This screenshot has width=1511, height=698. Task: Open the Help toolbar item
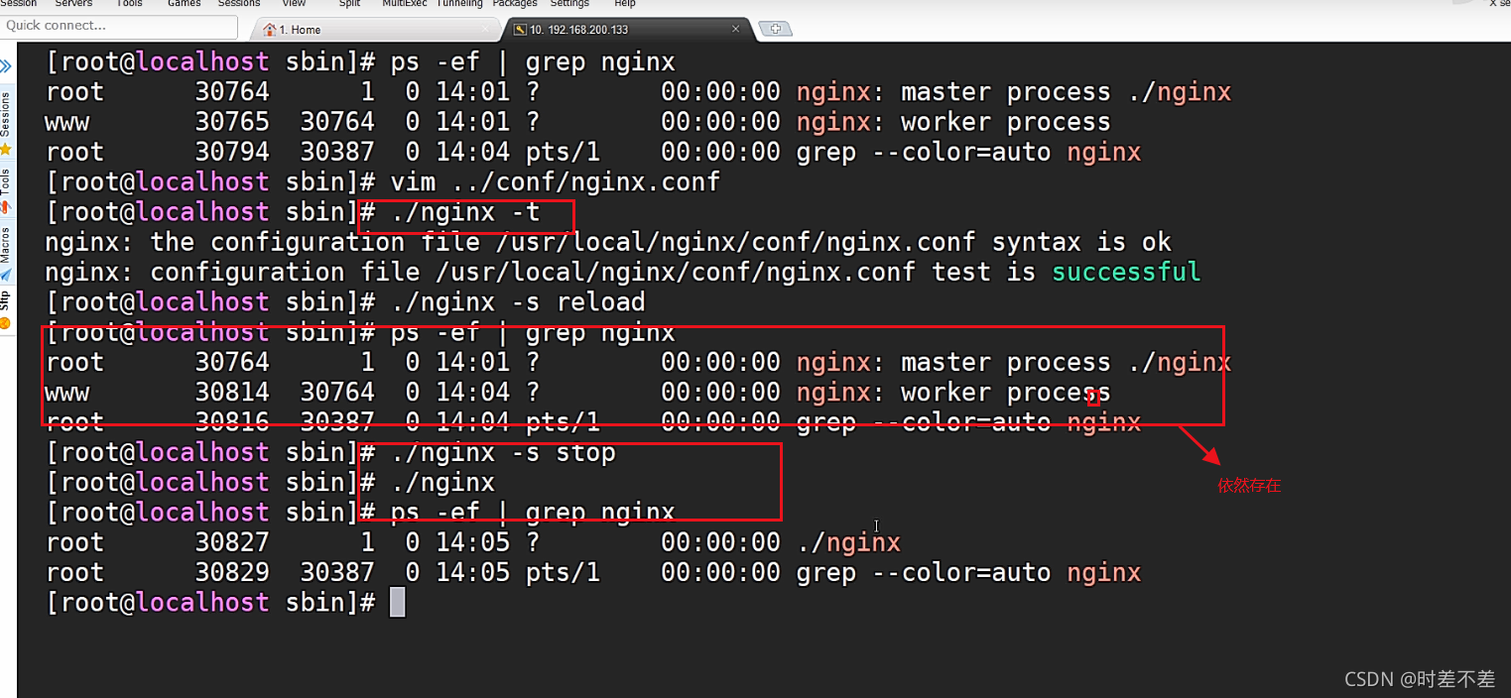pyautogui.click(x=625, y=4)
